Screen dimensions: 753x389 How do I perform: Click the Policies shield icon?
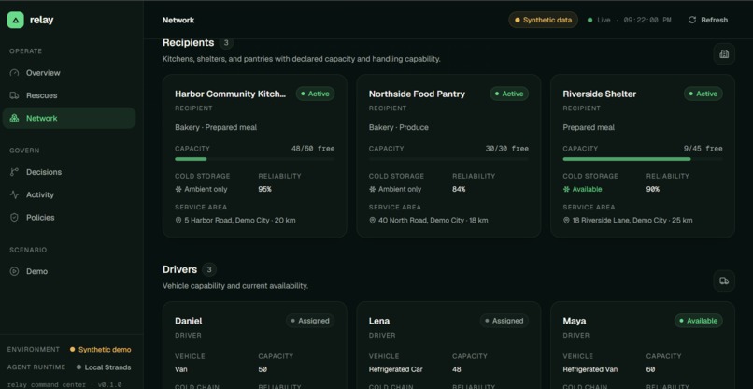click(x=14, y=217)
